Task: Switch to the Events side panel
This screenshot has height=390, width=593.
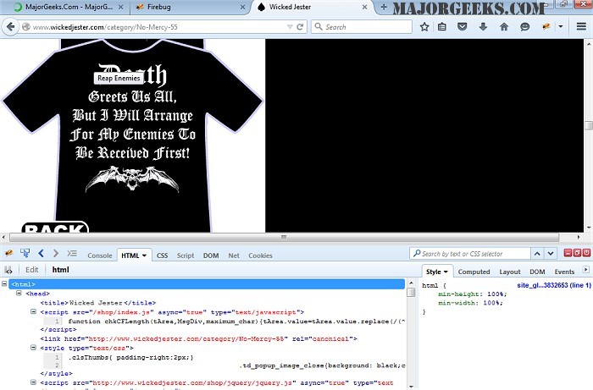Action: 564,272
